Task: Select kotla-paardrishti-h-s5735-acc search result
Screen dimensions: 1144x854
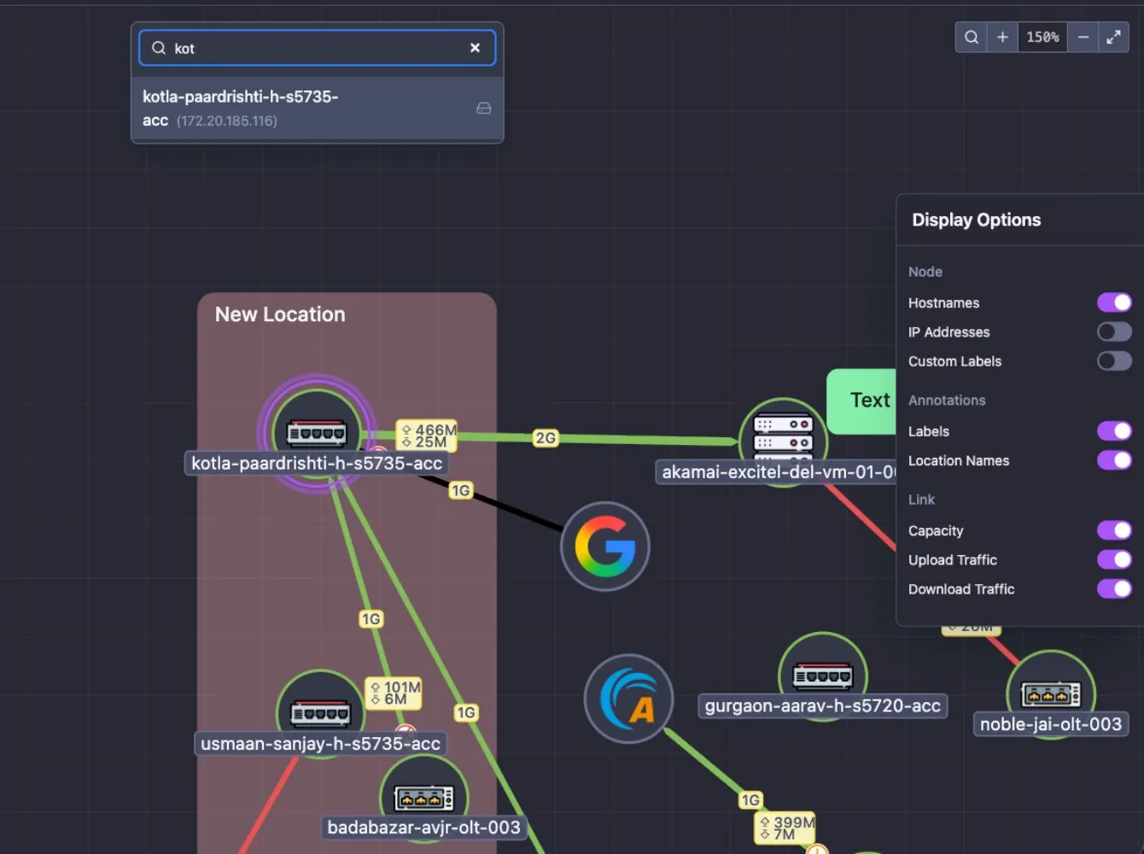Action: tap(317, 108)
